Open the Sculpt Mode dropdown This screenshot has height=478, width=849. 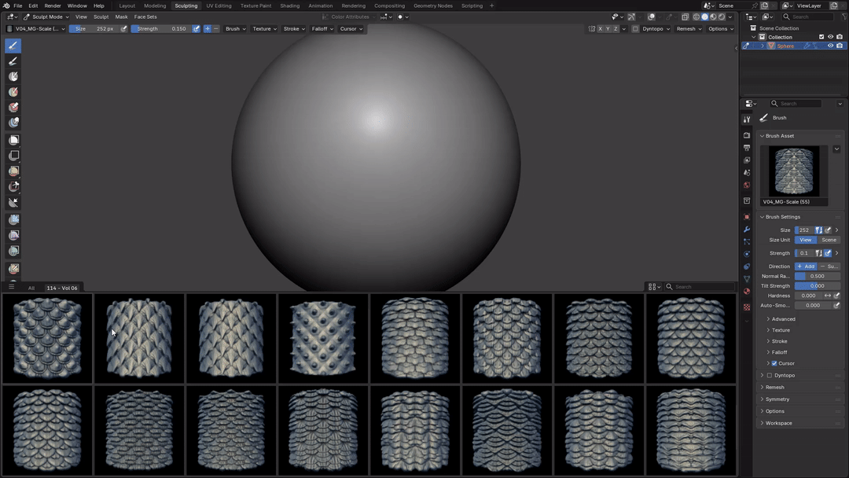46,17
